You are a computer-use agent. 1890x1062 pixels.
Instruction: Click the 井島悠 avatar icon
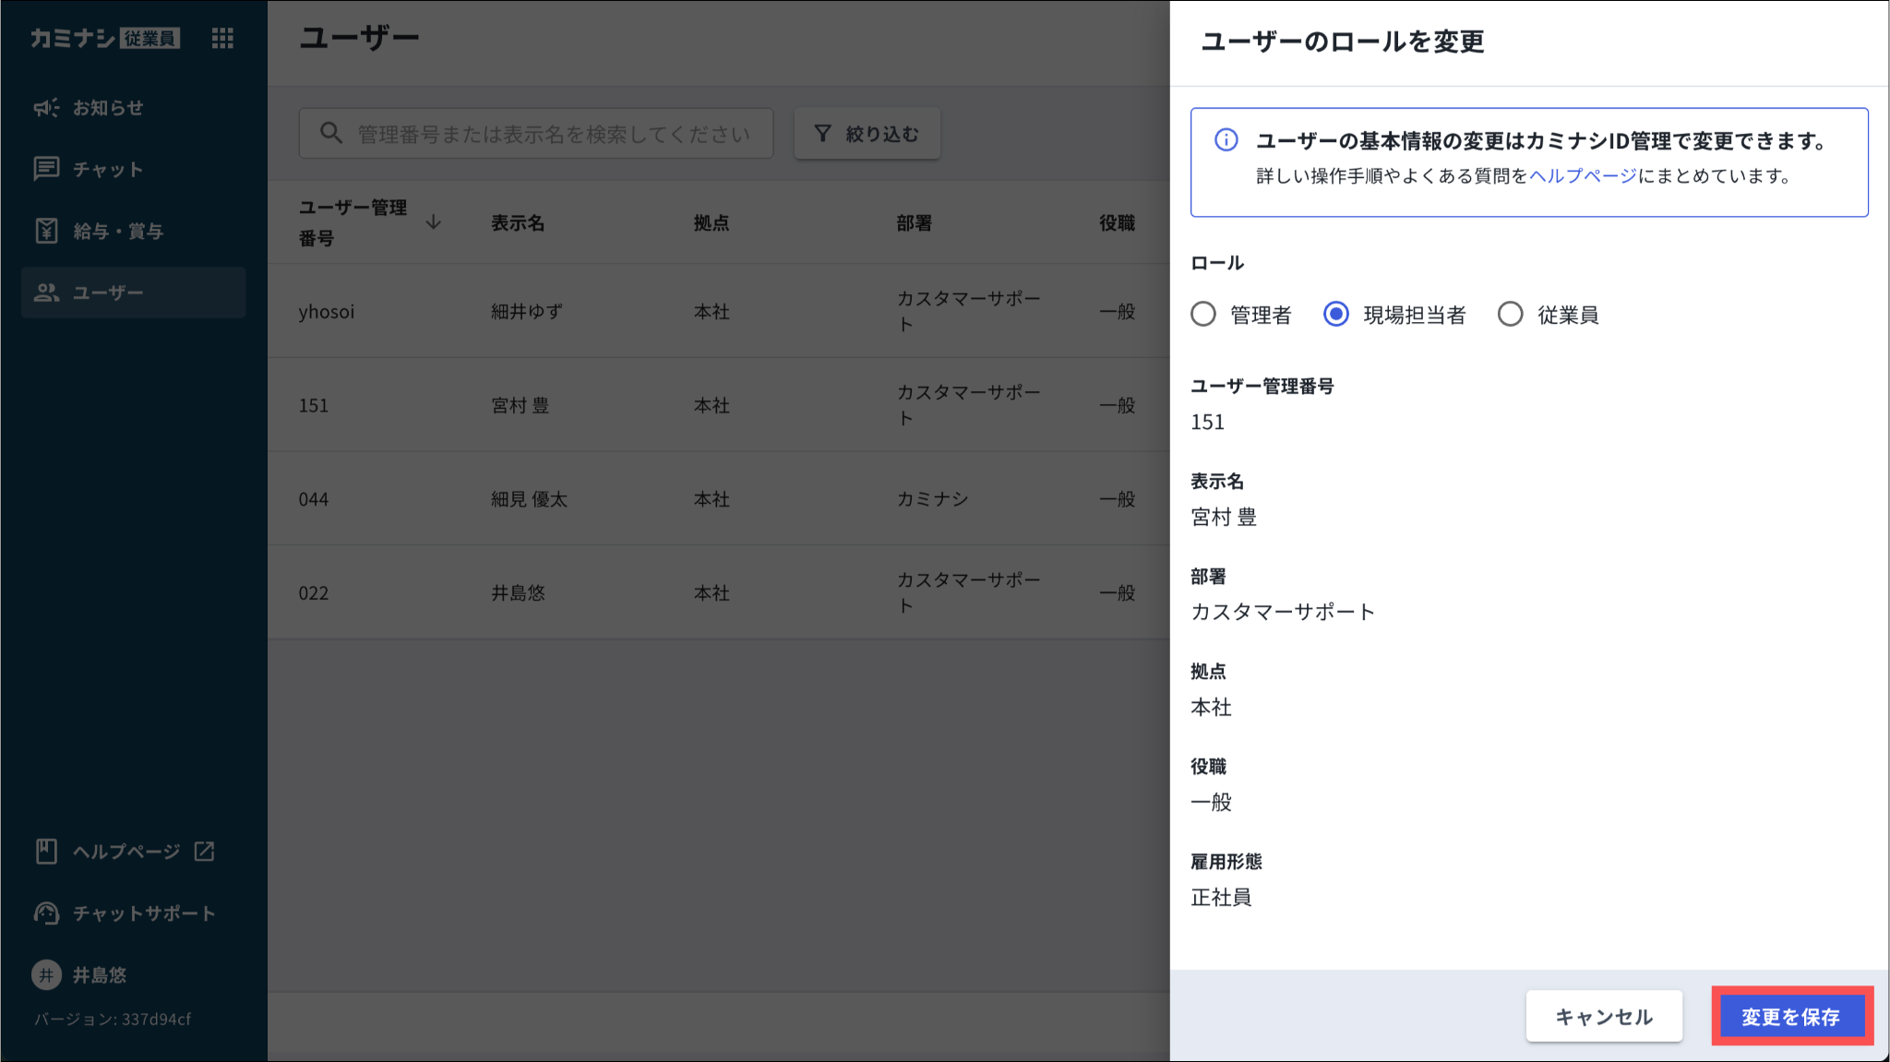coord(46,974)
